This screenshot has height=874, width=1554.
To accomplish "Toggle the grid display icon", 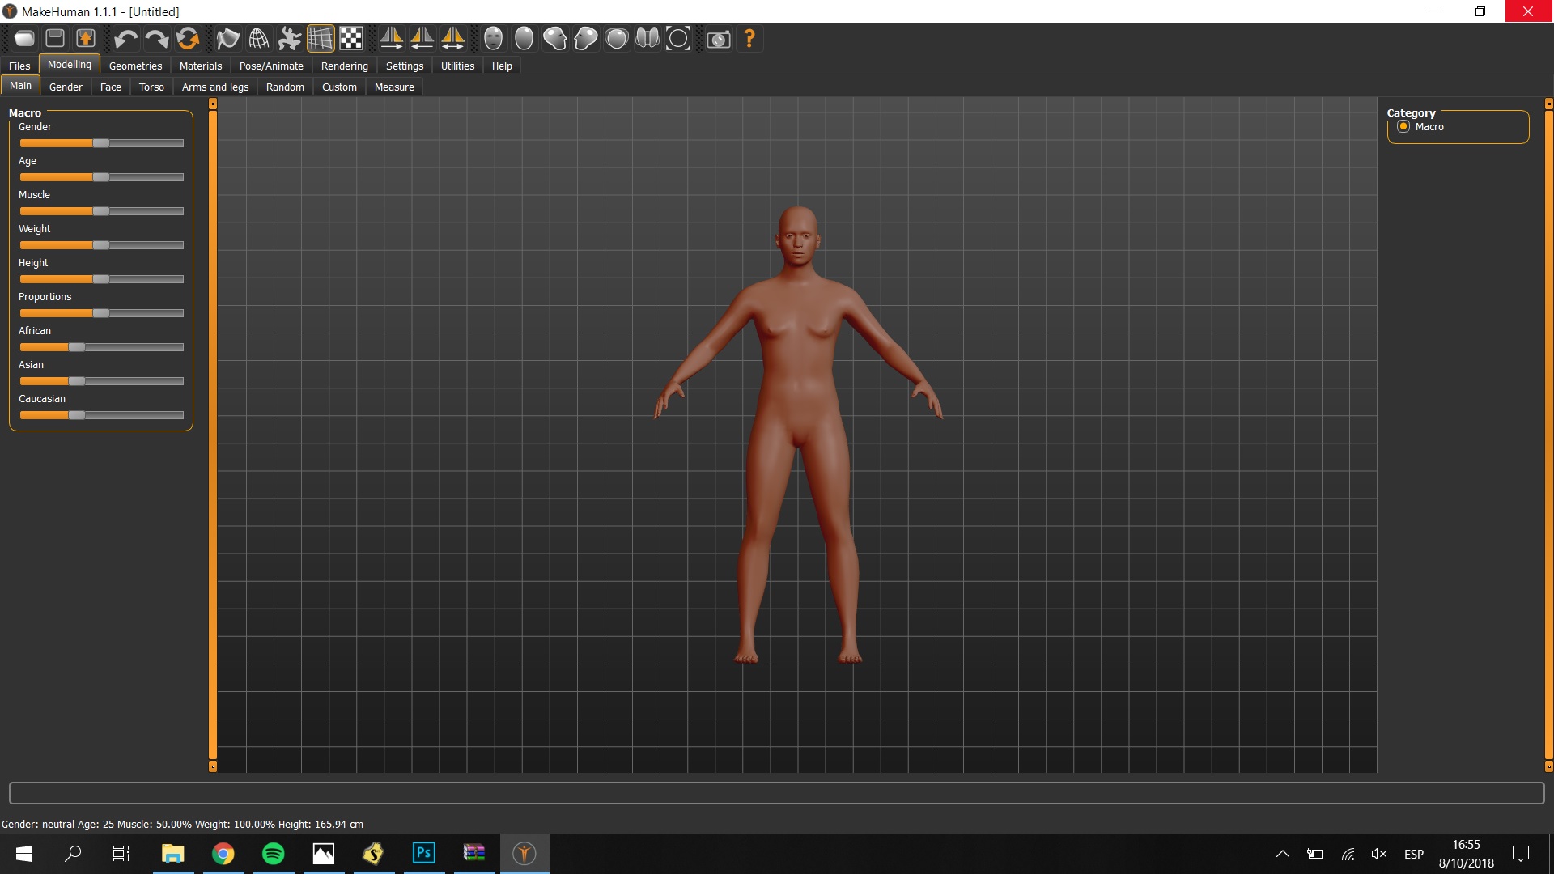I will (321, 38).
